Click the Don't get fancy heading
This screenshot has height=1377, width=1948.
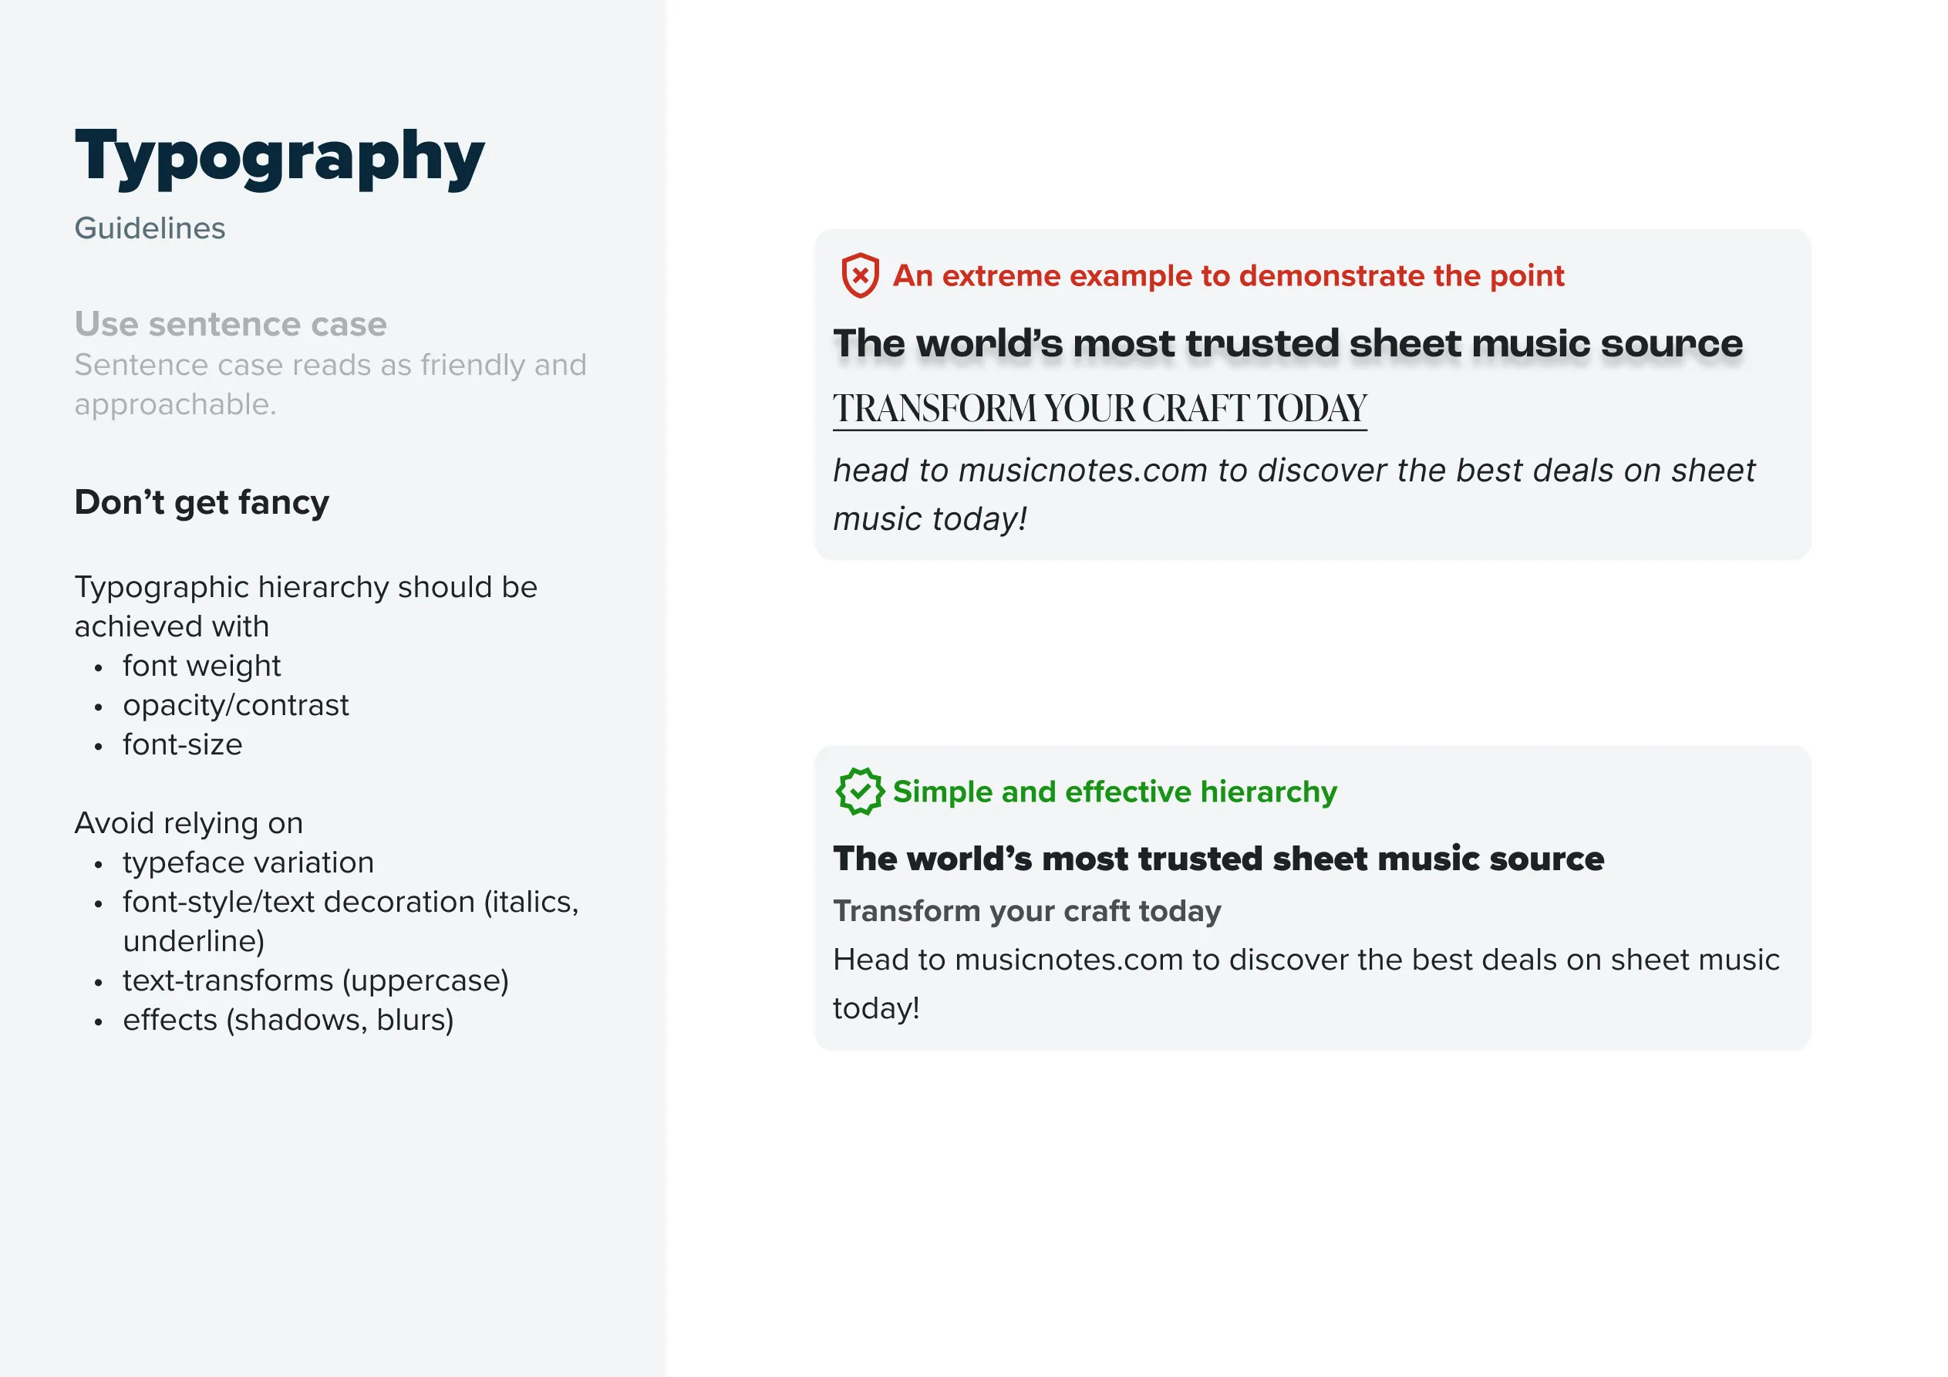(x=201, y=501)
